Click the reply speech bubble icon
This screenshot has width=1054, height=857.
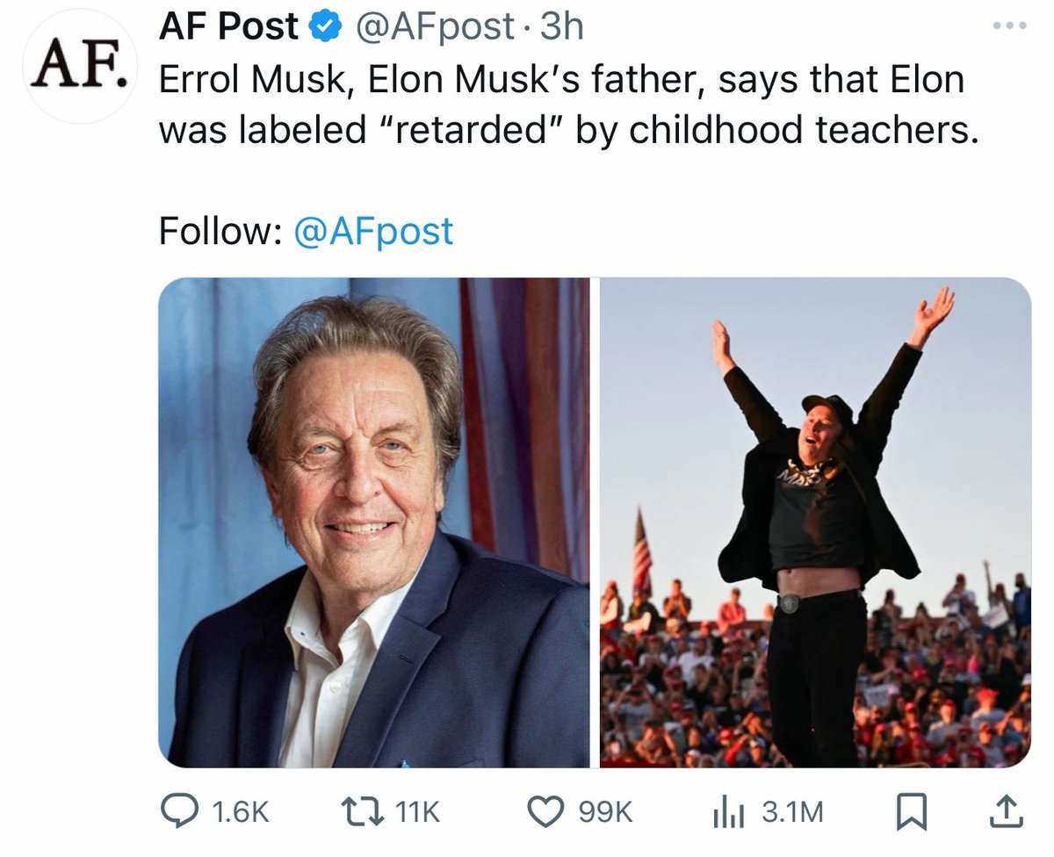178,811
